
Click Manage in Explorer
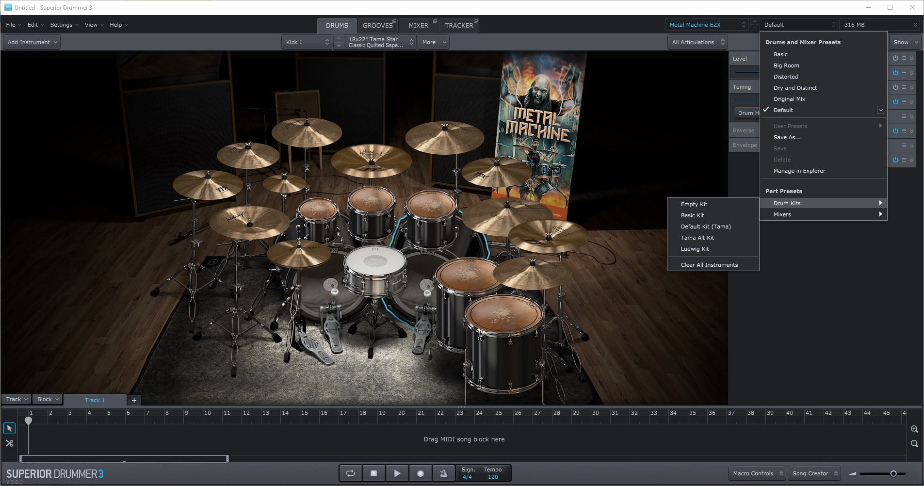pos(823,171)
